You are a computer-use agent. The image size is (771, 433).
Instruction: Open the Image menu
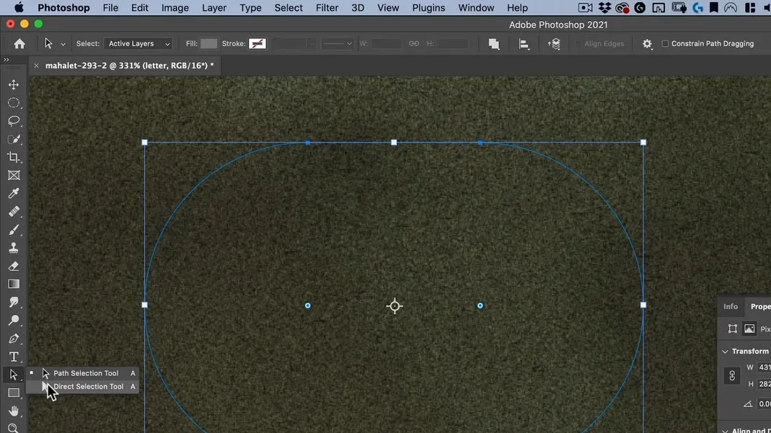point(175,8)
